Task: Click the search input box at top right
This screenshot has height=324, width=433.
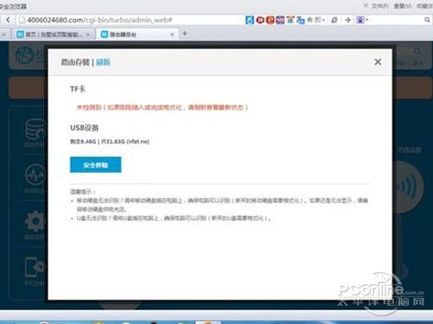Action: pos(397,20)
